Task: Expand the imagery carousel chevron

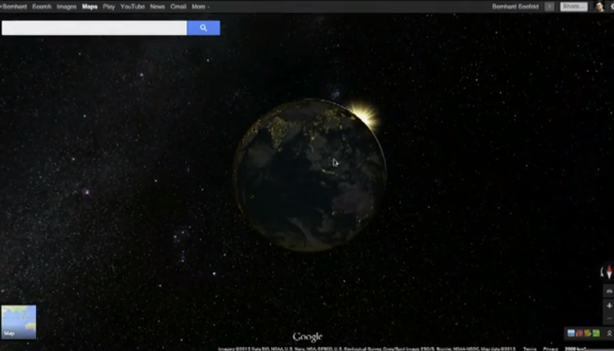Action: [x=609, y=333]
